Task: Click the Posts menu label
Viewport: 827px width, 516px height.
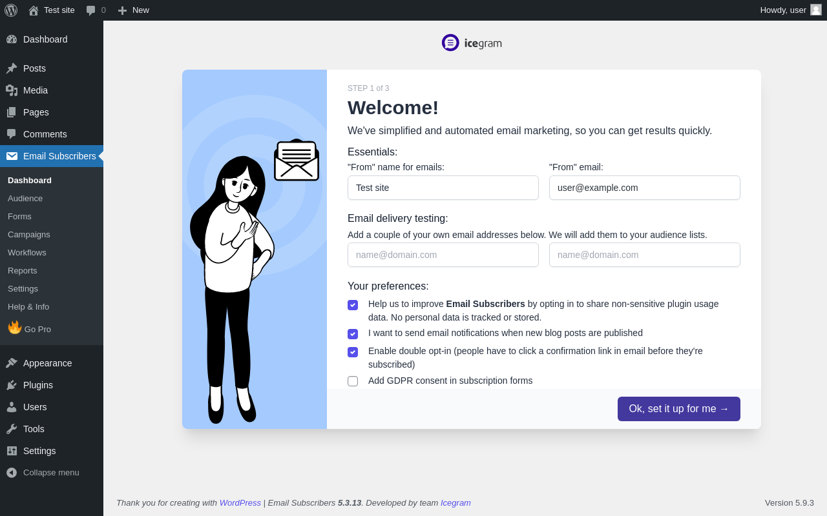Action: tap(34, 68)
